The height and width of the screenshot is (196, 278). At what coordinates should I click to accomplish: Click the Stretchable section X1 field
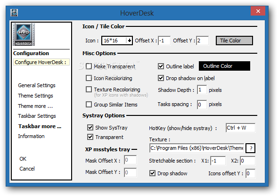tap(218, 161)
